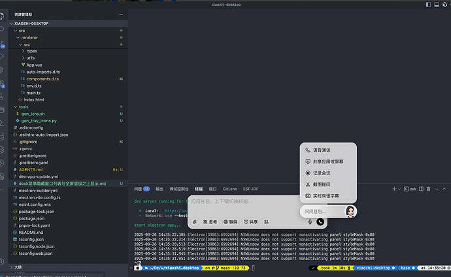Open the ESP-IDF panel tab

point(250,189)
